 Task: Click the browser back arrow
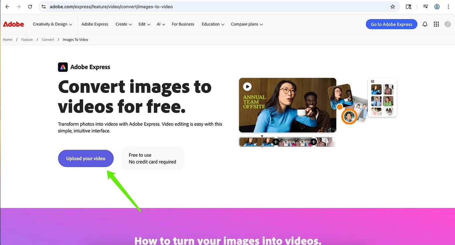tap(7, 7)
